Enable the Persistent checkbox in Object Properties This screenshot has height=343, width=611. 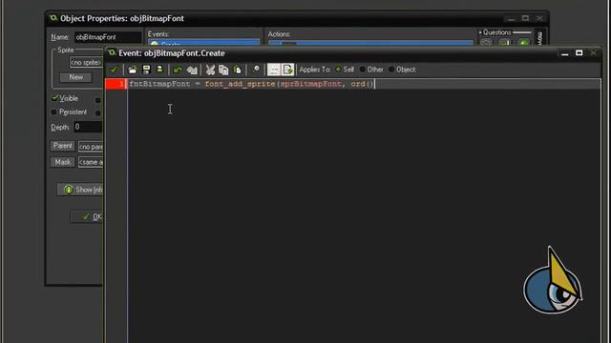coord(54,112)
